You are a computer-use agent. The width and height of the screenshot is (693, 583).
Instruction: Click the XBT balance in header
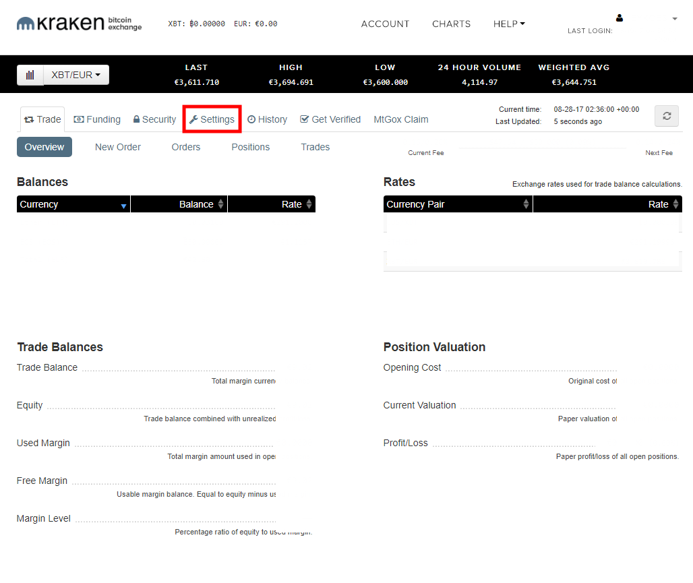(x=196, y=24)
